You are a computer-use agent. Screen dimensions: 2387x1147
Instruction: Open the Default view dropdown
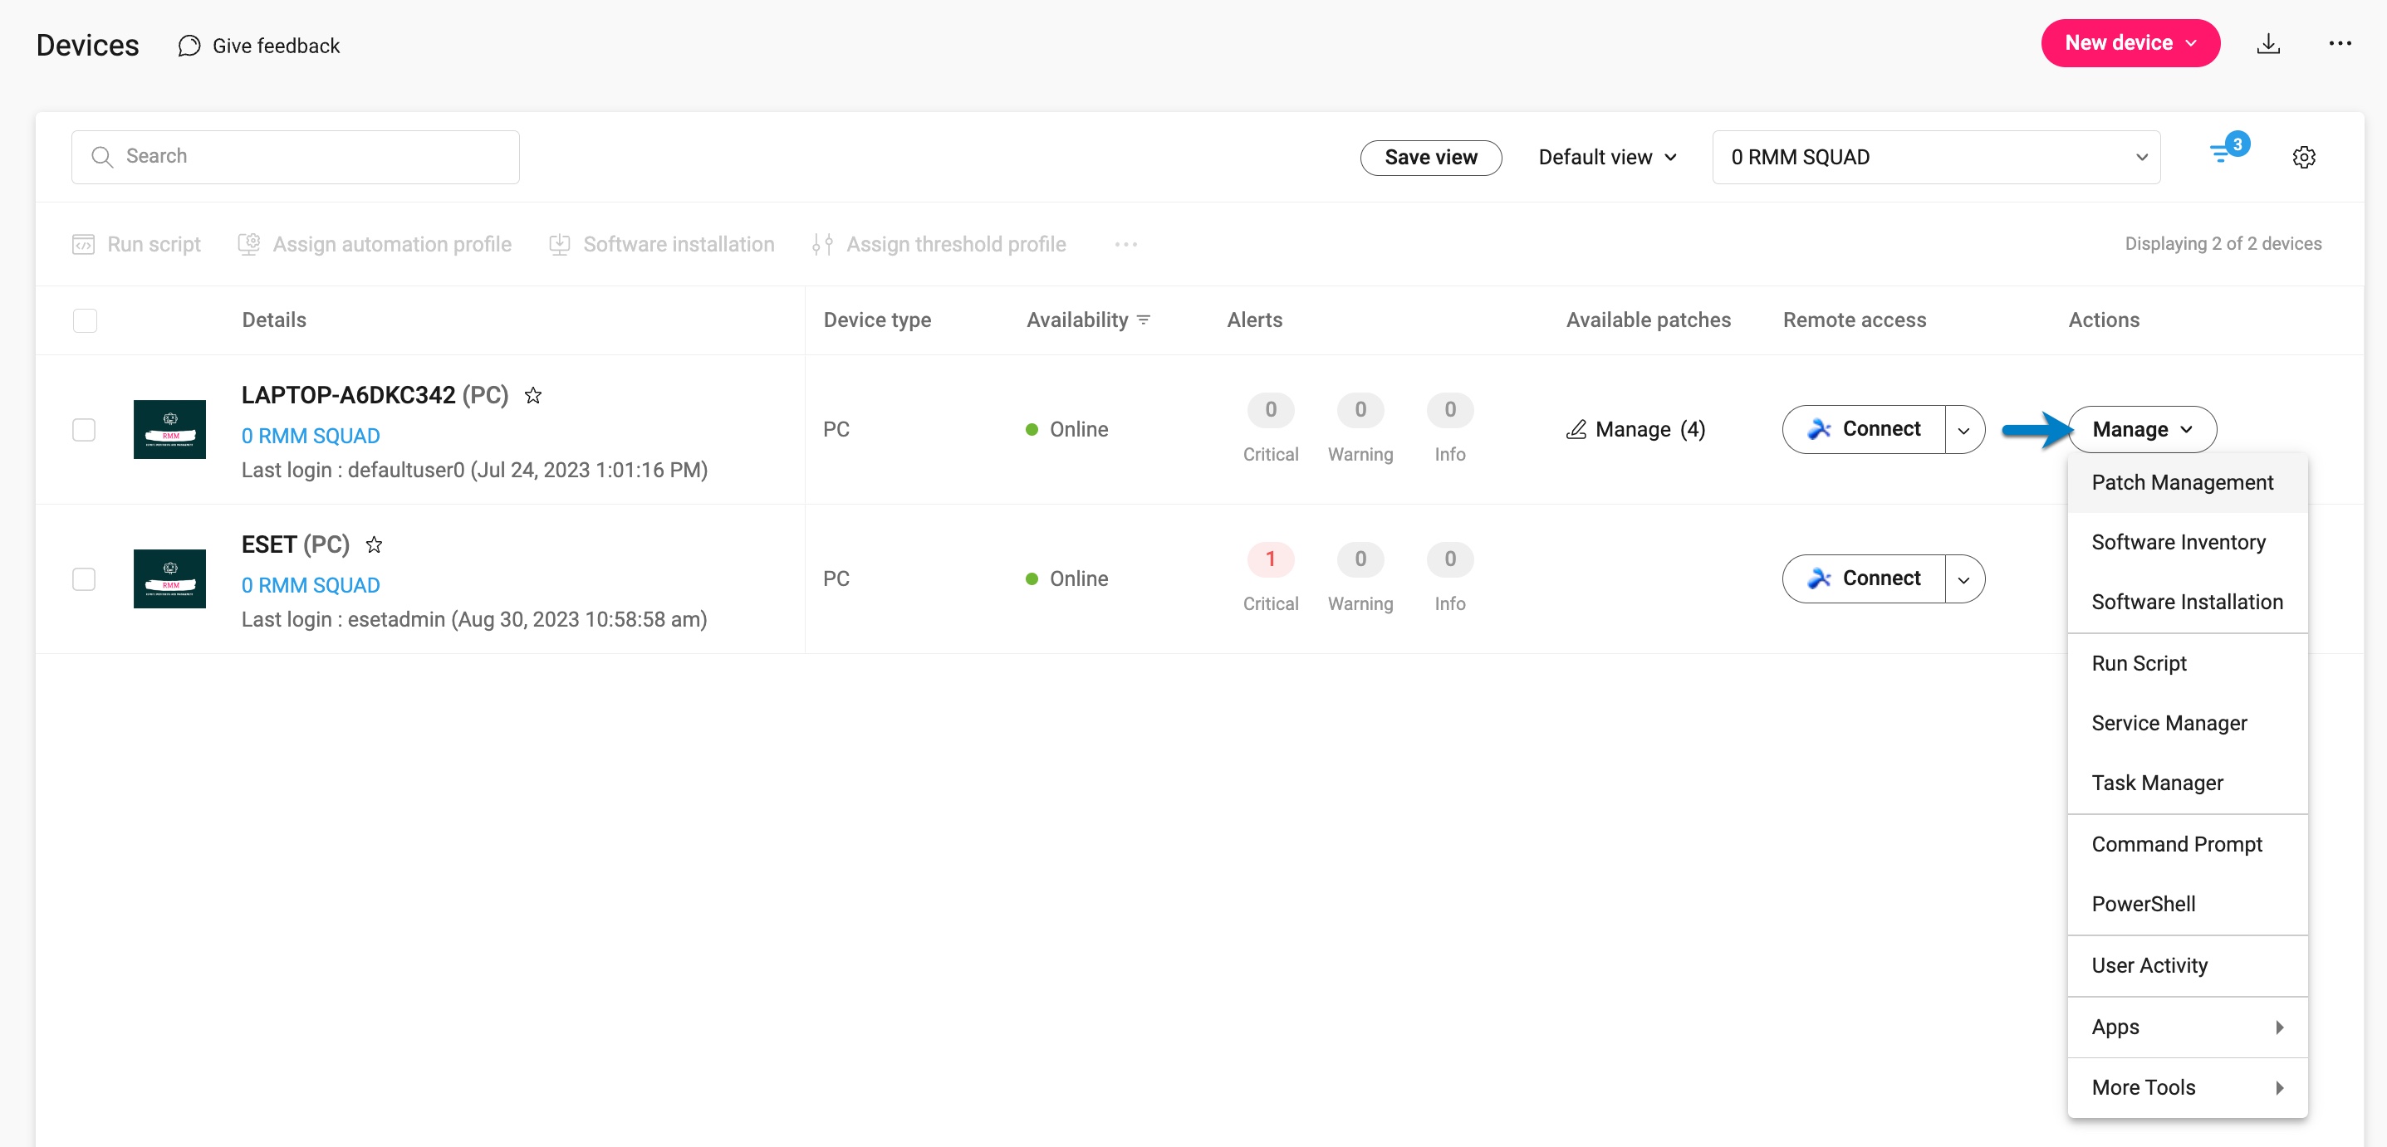click(x=1607, y=157)
